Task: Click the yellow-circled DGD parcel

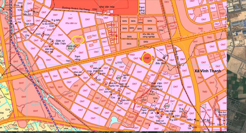Action: pos(78,40)
